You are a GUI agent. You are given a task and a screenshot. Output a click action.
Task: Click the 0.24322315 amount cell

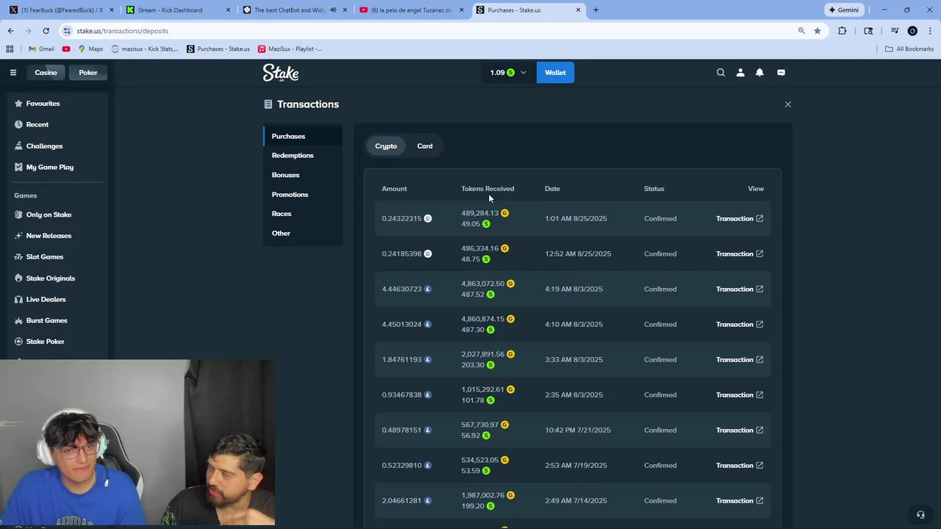pos(407,218)
